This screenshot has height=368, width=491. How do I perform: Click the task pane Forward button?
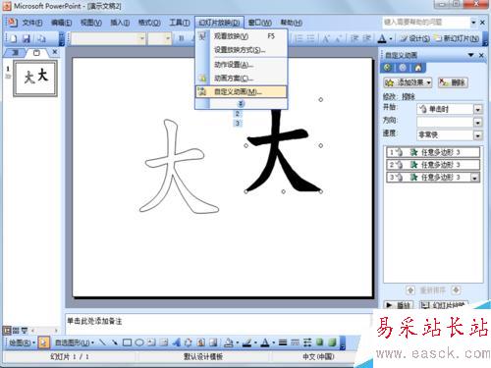click(403, 68)
